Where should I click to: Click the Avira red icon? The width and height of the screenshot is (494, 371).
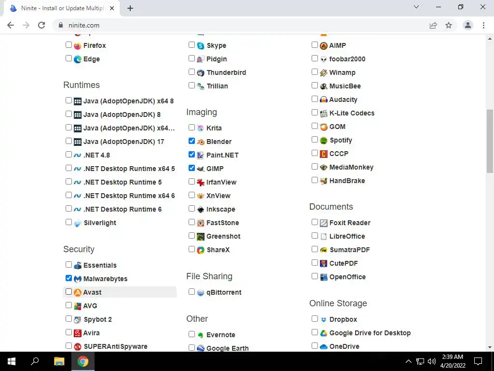click(x=78, y=333)
